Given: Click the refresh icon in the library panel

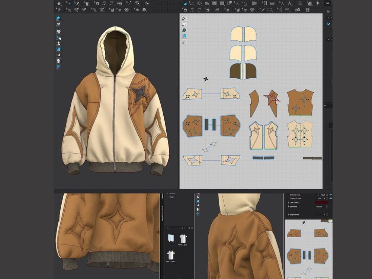Looking at the screenshot, I should click(189, 228).
